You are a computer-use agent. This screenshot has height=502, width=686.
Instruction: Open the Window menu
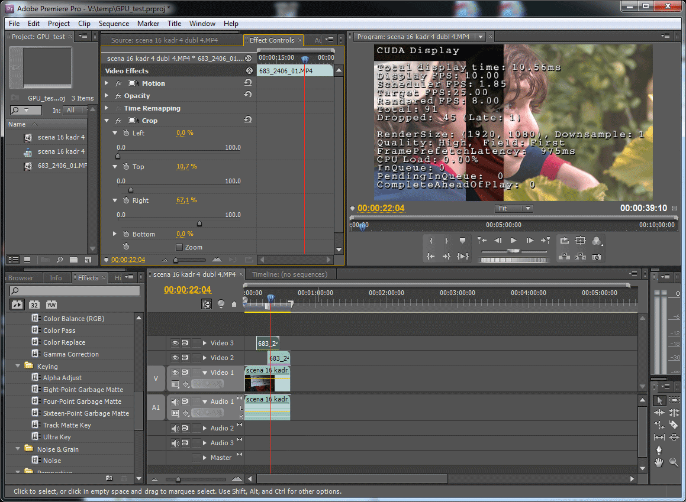pos(202,24)
